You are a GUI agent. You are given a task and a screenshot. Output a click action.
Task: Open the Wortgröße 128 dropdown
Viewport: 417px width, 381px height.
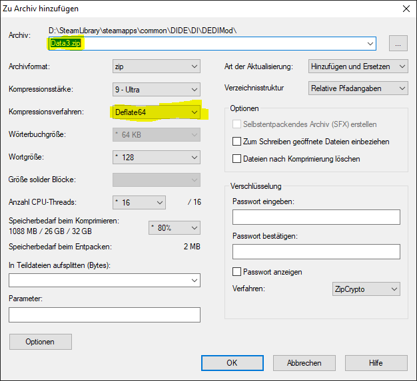click(x=157, y=157)
